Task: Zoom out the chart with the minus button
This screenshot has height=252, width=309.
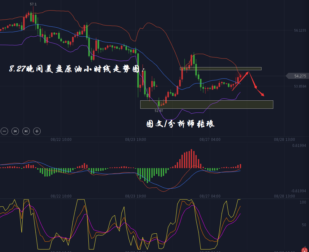Action: click(4, 131)
